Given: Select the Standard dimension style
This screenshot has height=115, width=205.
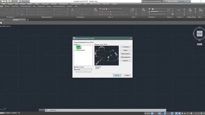Looking at the screenshot, I should (79, 48).
